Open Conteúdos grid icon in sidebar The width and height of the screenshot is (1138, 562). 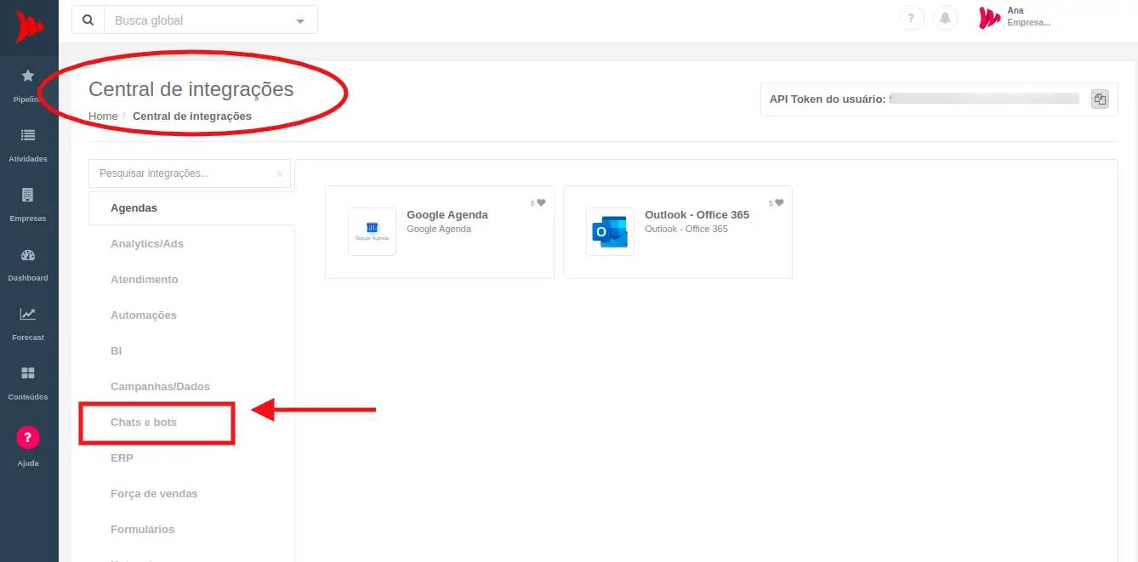click(28, 374)
